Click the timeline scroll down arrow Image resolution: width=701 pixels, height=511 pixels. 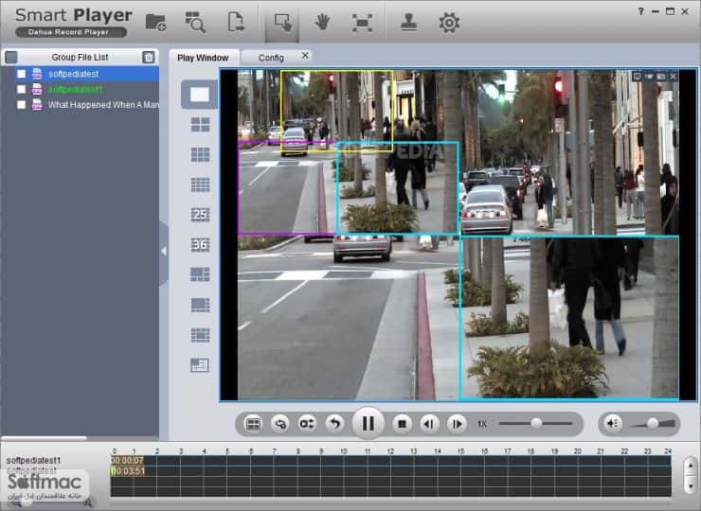click(691, 486)
